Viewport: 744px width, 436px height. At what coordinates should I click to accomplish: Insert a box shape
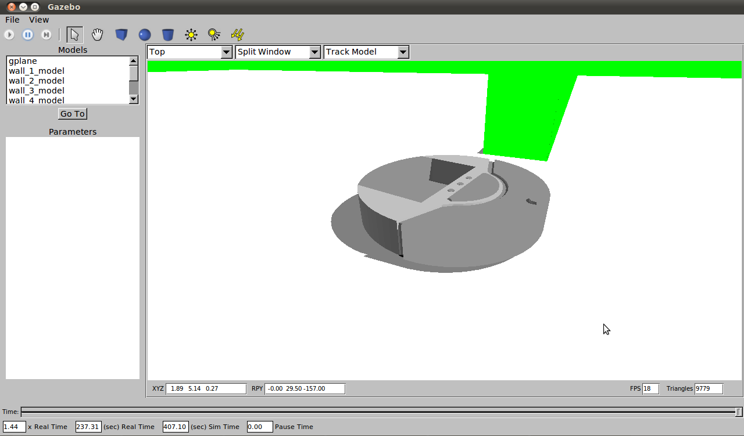pyautogui.click(x=121, y=34)
